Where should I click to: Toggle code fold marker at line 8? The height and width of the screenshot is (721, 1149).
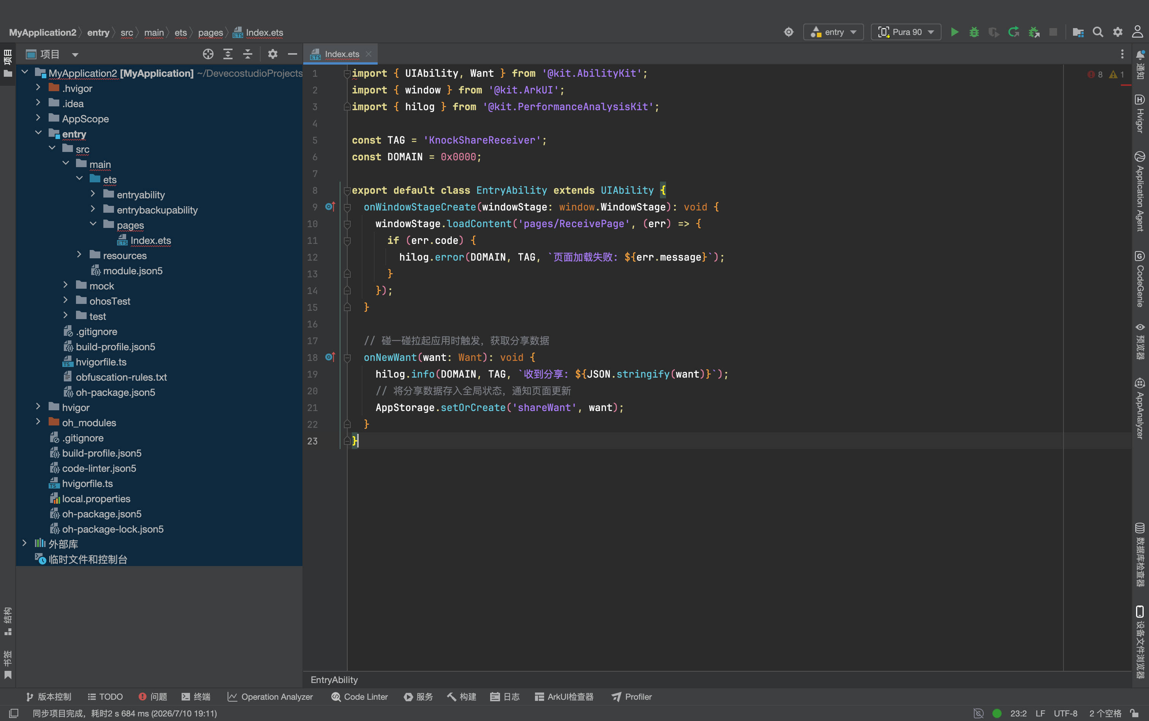coord(347,190)
